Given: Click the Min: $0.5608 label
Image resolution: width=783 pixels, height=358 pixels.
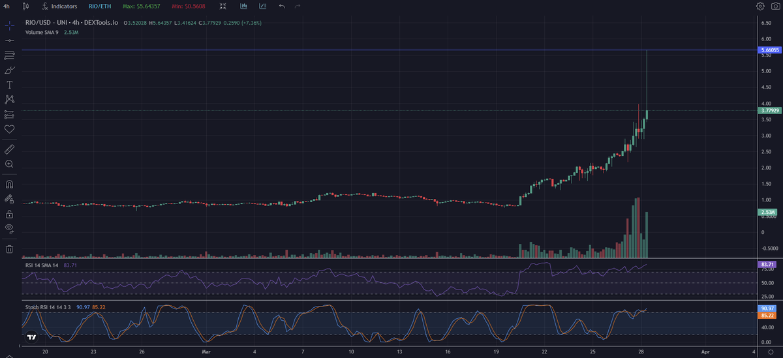Looking at the screenshot, I should coord(187,6).
